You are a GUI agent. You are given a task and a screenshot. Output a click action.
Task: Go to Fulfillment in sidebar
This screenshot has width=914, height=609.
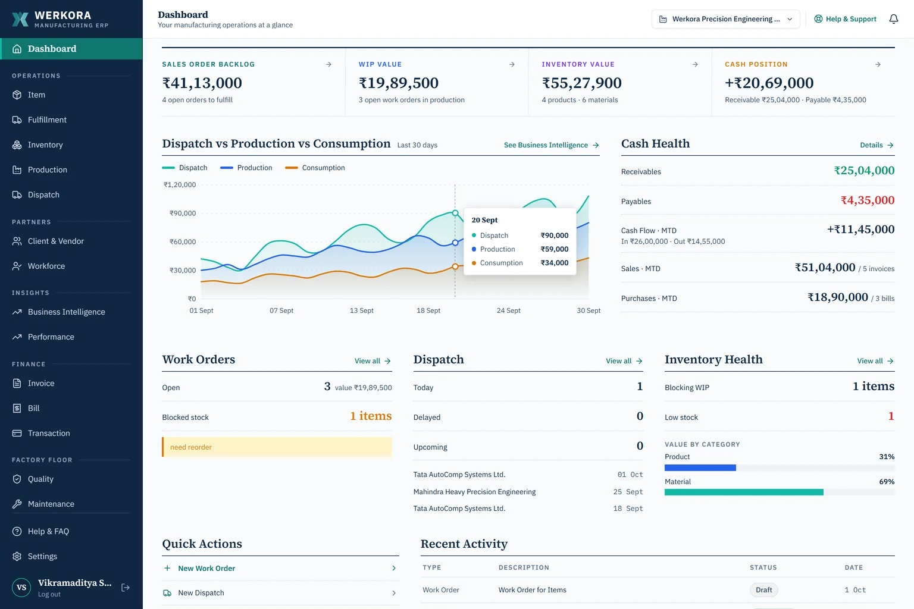click(71, 120)
